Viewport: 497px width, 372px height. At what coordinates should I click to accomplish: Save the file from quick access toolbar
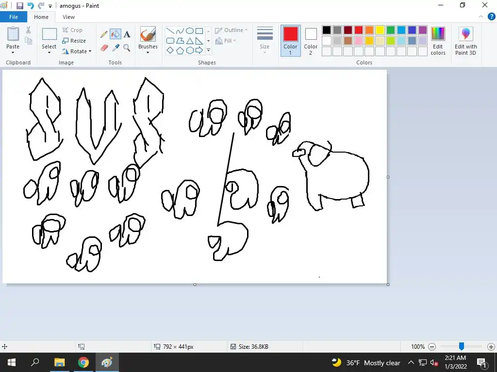coord(19,6)
